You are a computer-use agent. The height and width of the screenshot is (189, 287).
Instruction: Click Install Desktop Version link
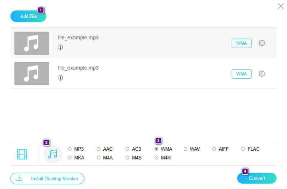pos(47,178)
